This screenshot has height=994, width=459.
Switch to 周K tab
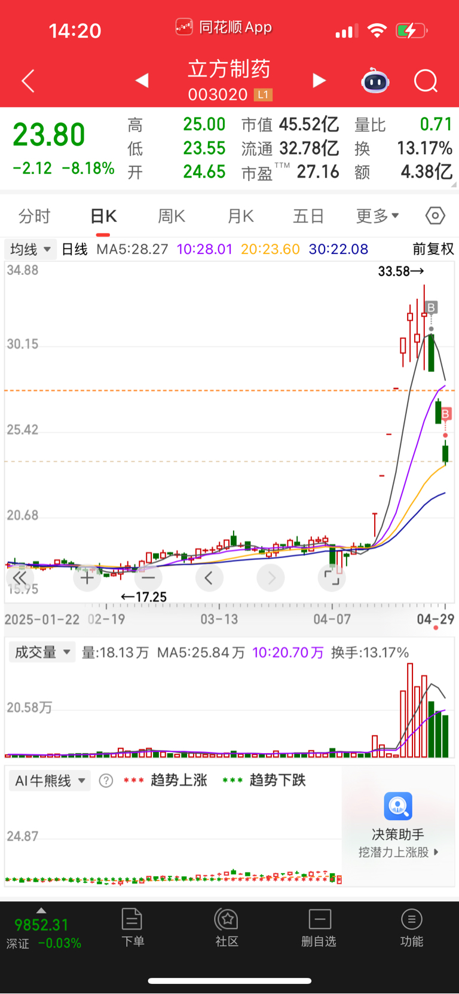coord(172,216)
